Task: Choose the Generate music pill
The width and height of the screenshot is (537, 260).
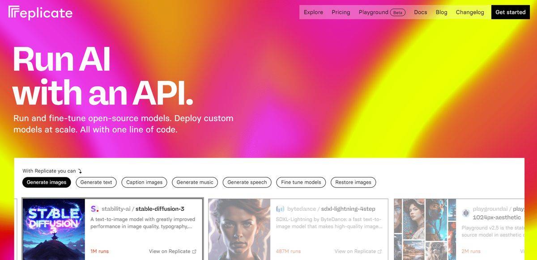Action: click(195, 182)
